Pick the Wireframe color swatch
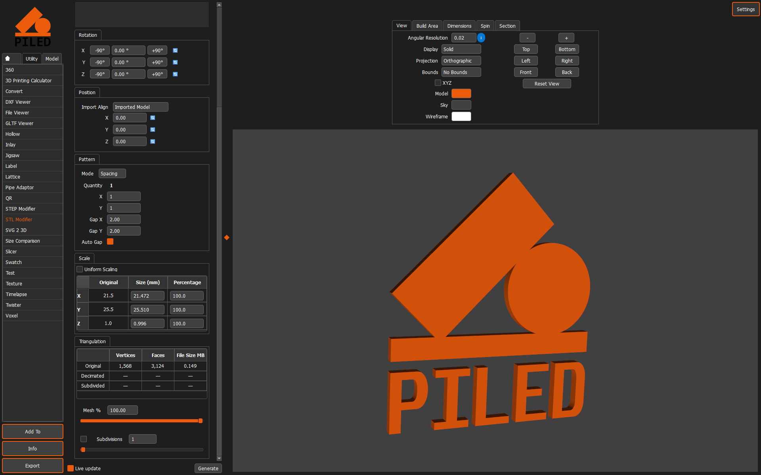 (461, 117)
